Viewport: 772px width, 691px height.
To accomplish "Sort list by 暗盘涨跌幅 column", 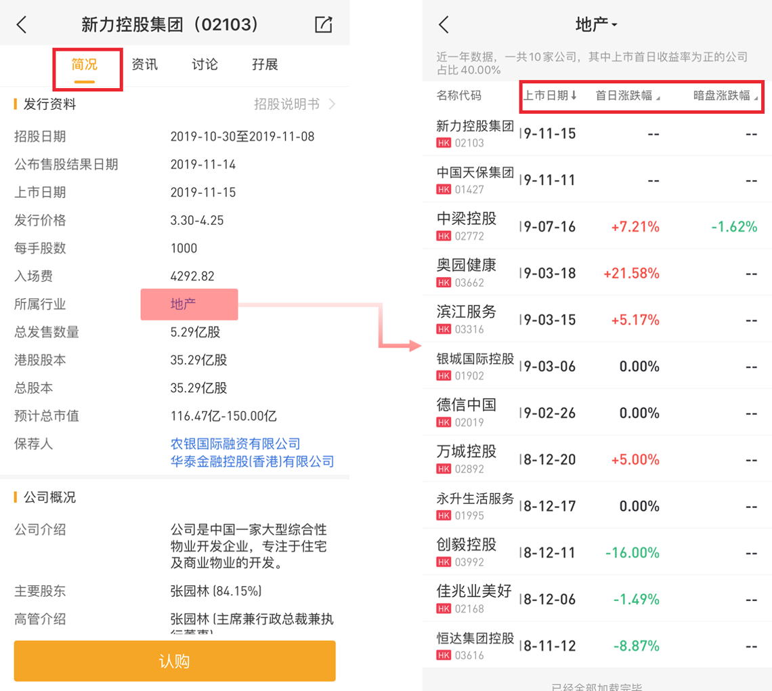I will pyautogui.click(x=725, y=96).
